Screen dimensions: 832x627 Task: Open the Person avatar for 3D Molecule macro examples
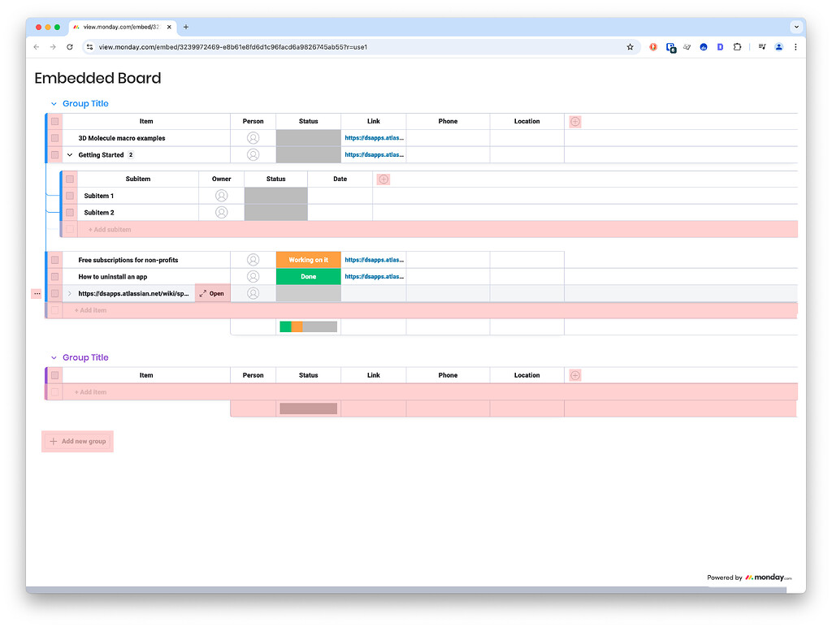click(253, 137)
